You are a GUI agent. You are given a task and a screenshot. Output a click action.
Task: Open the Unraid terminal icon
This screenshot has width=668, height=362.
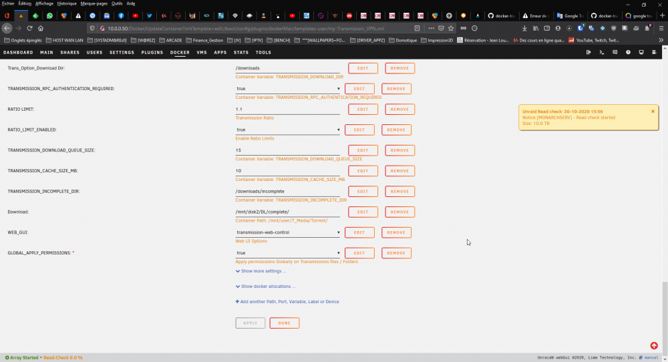[x=602, y=52]
